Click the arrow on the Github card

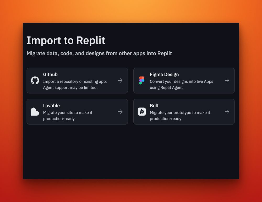click(x=120, y=80)
